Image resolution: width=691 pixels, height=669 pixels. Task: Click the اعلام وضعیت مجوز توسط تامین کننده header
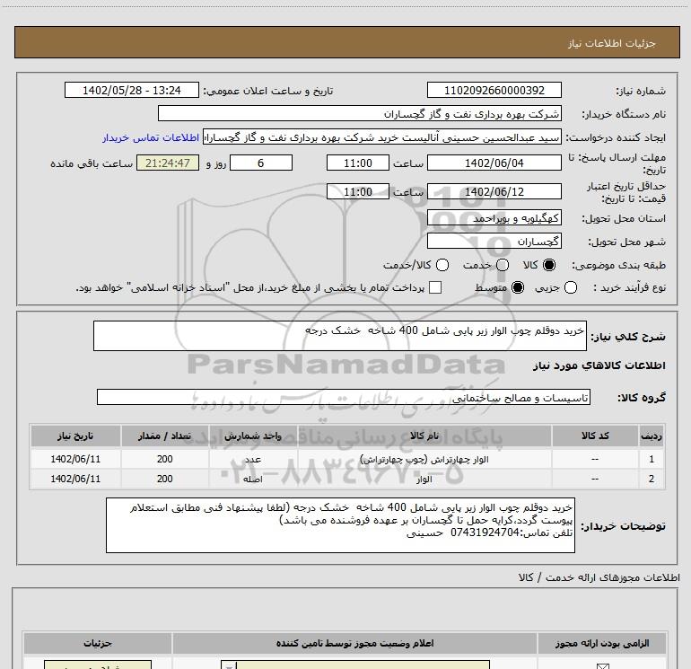click(x=354, y=643)
